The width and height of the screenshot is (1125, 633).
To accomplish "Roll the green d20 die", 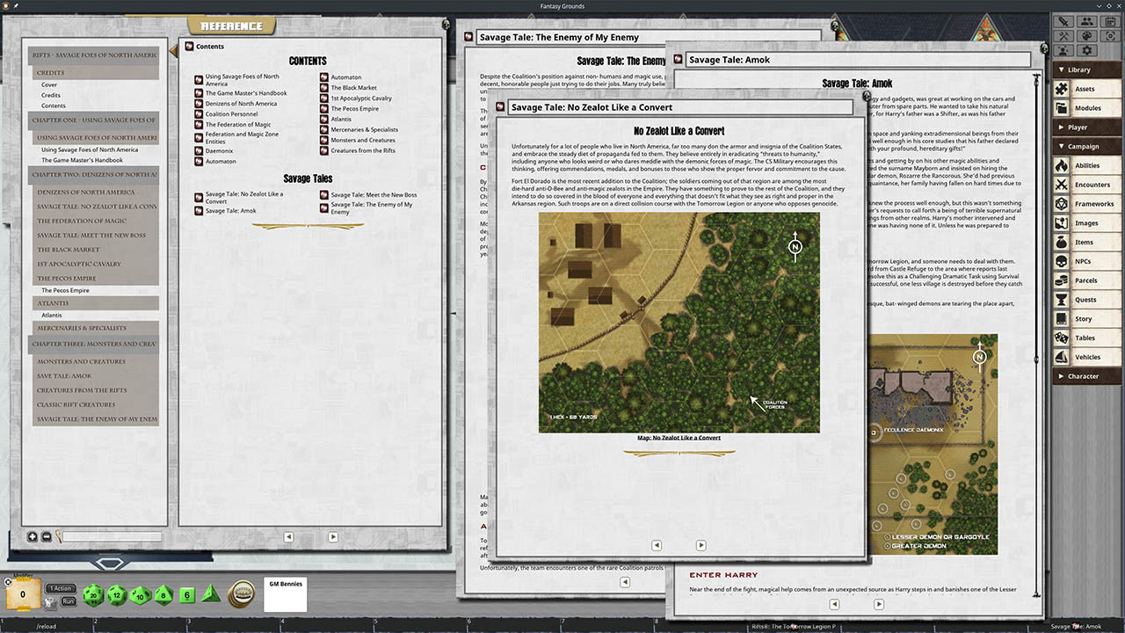I will pos(92,594).
